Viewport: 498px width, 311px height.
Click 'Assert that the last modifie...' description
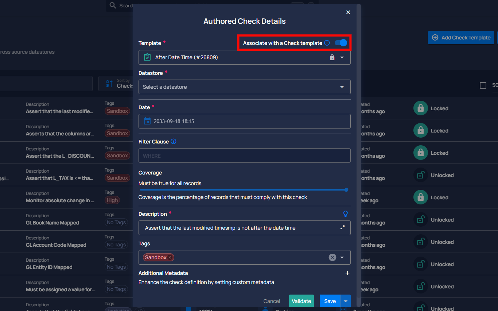point(60,111)
